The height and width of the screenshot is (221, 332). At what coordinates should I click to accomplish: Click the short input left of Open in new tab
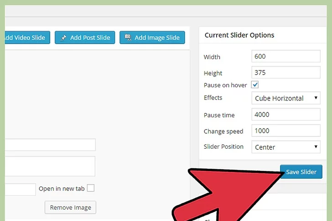(x=20, y=189)
